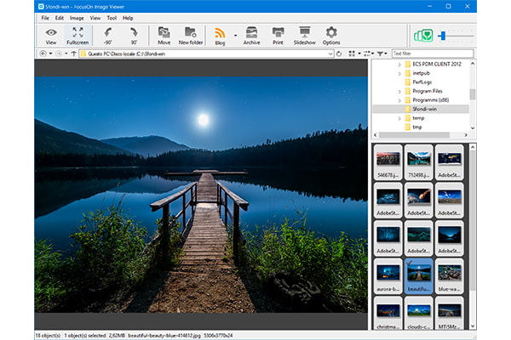The width and height of the screenshot is (511, 340).
Task: Select the Sfondi-win folder
Action: (425, 109)
